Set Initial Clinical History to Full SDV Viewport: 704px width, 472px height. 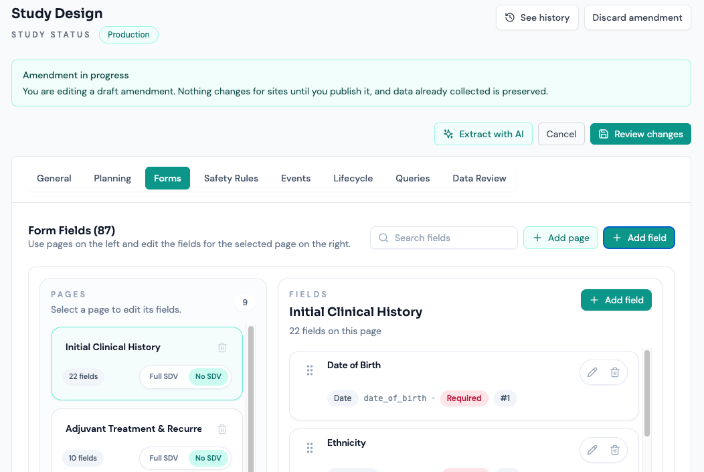tap(163, 376)
